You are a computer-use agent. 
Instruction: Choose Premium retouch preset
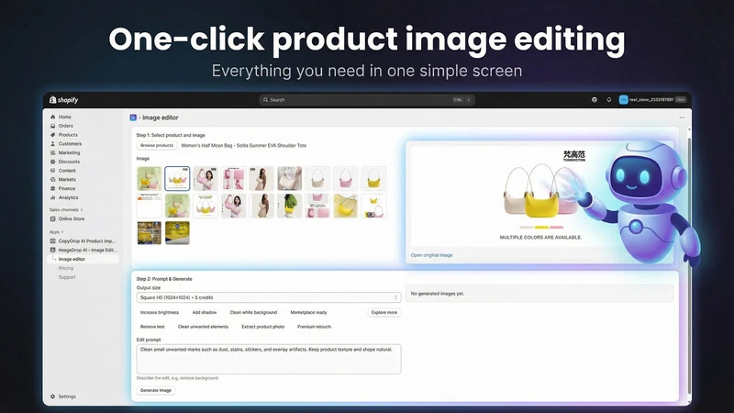(314, 327)
